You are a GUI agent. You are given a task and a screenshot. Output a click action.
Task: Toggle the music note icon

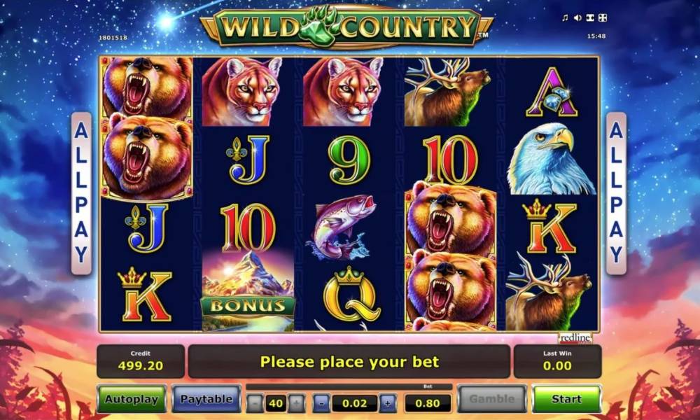click(x=565, y=17)
